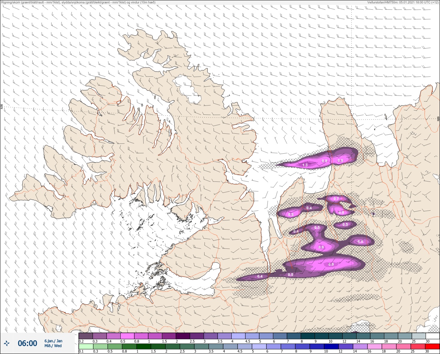The height and width of the screenshot is (354, 440).
Task: Click the 0.1 label in the lower legend
Action: pos(81,352)
